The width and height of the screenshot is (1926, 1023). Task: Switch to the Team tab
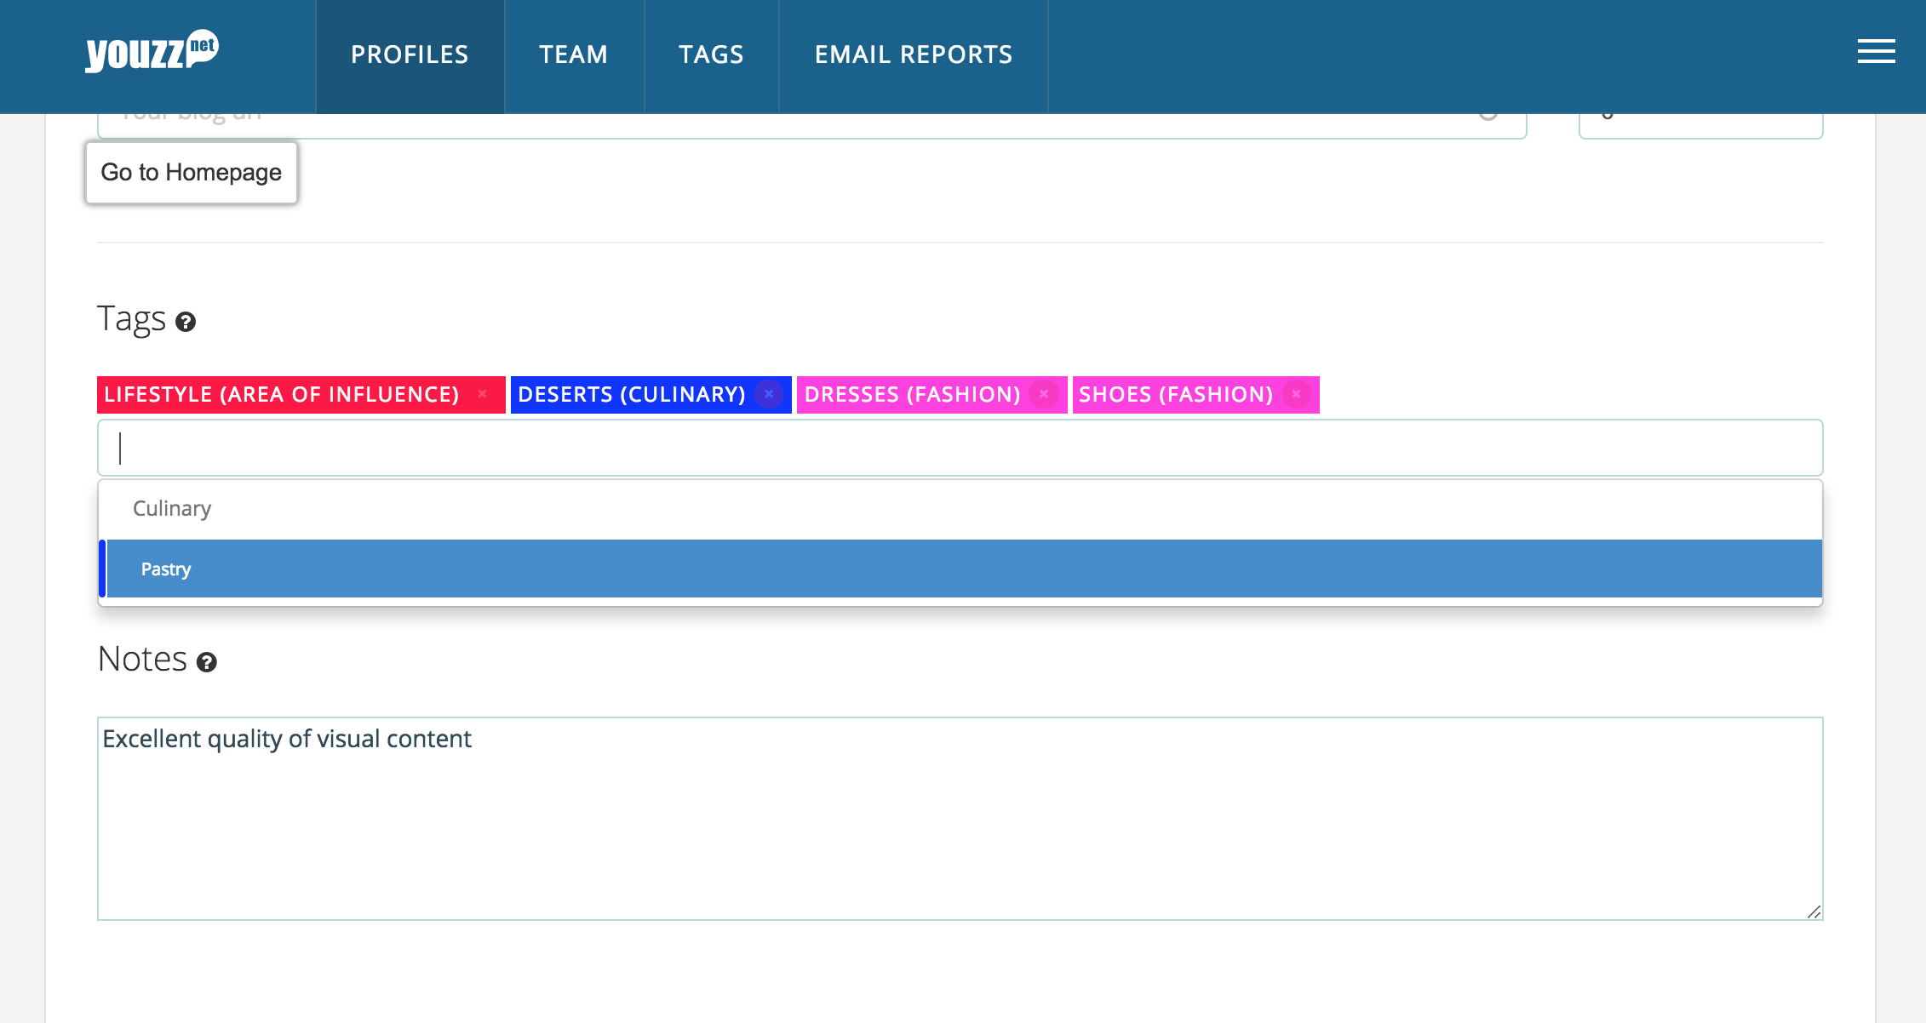(574, 55)
